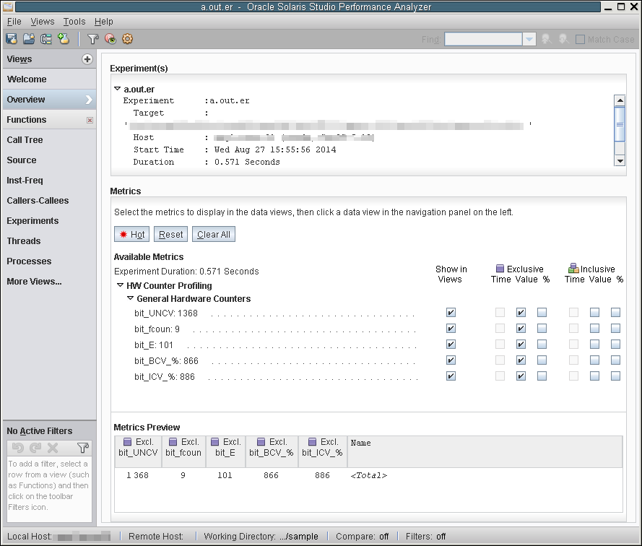The height and width of the screenshot is (546, 642).
Task: Open More Views... in sidebar
Action: pyautogui.click(x=49, y=282)
